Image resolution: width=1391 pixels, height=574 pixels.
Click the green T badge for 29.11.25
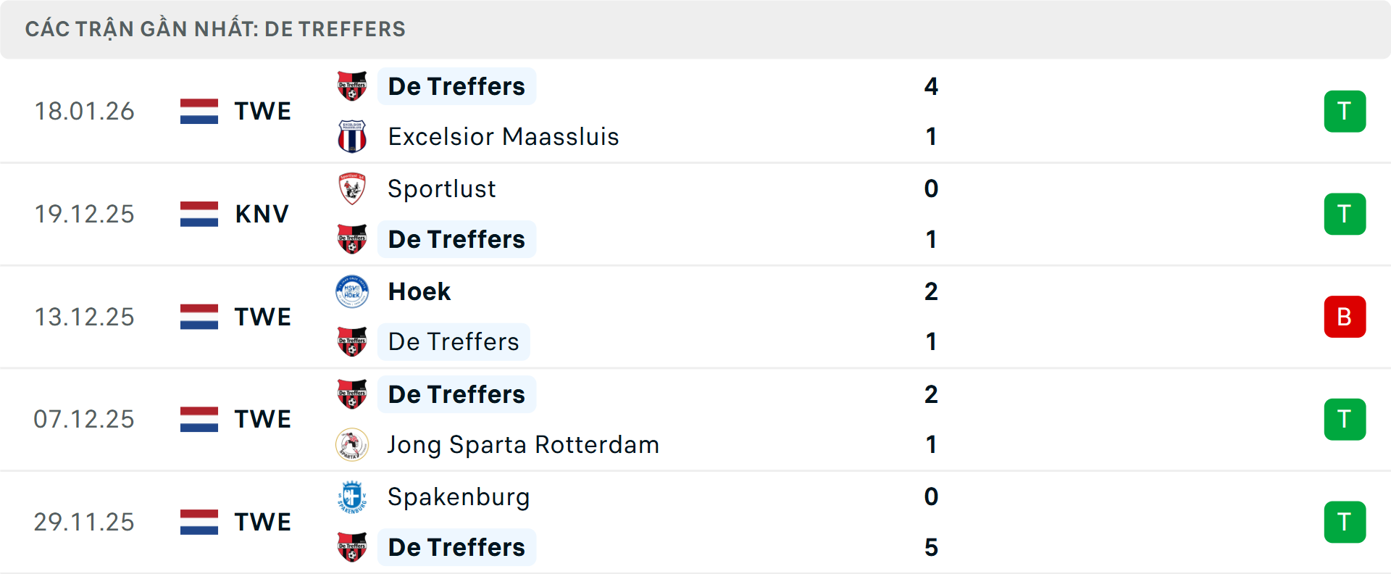click(x=1345, y=522)
